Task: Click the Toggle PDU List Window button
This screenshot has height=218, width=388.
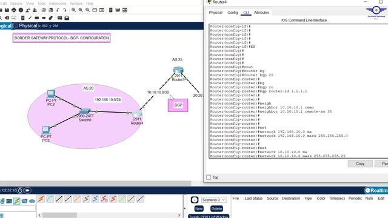Action: click(x=209, y=217)
